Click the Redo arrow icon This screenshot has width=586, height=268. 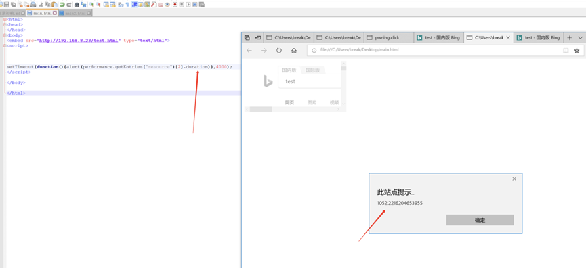69,5
